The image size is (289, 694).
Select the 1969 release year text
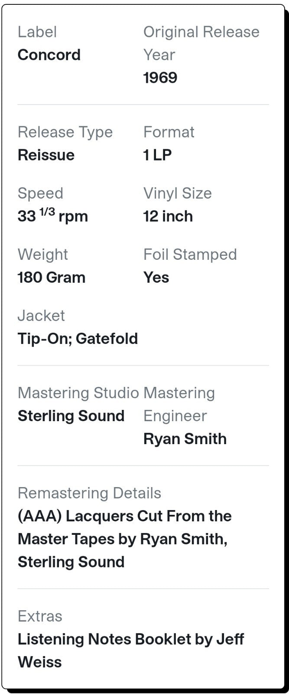[160, 78]
